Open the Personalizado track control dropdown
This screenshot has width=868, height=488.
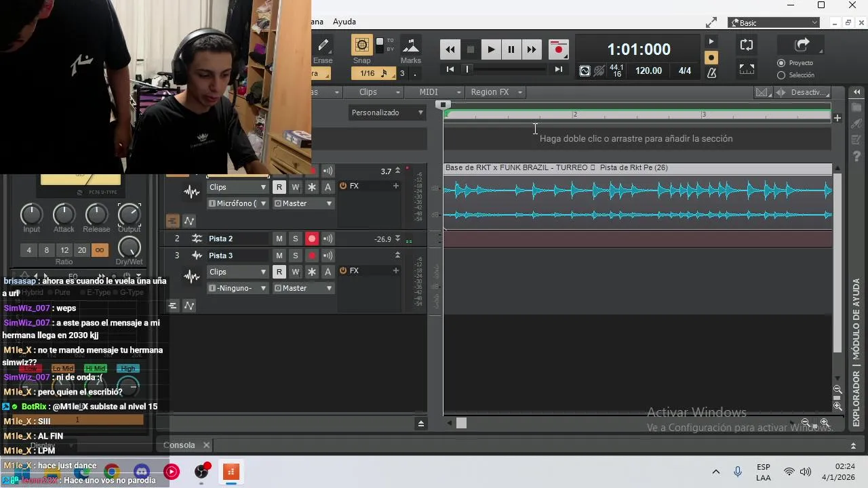pyautogui.click(x=387, y=113)
